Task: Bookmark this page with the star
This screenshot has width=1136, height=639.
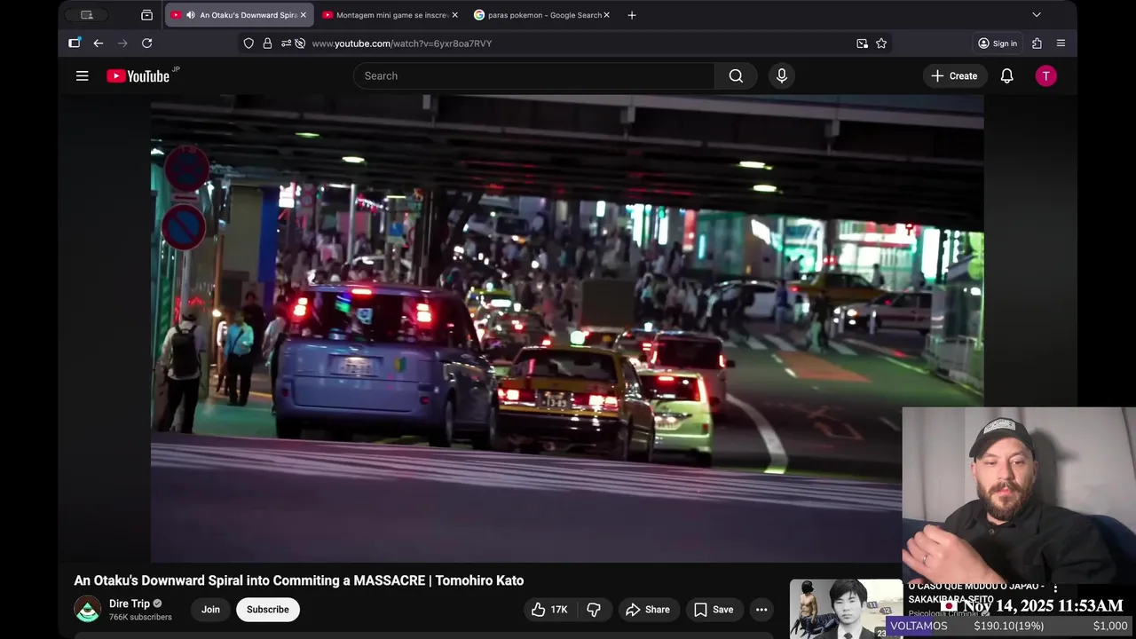Action: click(x=881, y=43)
